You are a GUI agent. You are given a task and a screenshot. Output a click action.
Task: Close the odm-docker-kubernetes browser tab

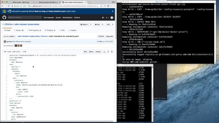(x=86, y=2)
